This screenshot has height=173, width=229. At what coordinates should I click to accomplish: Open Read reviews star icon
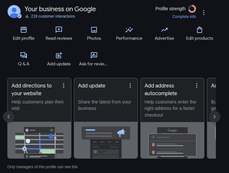point(59,30)
